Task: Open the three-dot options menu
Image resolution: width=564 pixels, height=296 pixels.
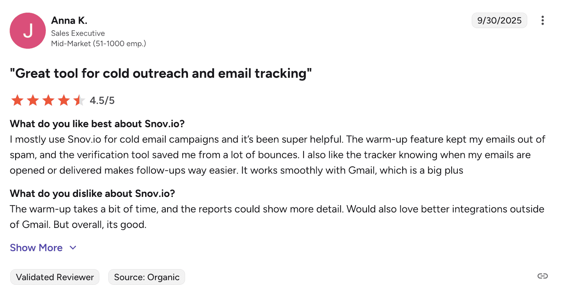Action: pos(542,20)
